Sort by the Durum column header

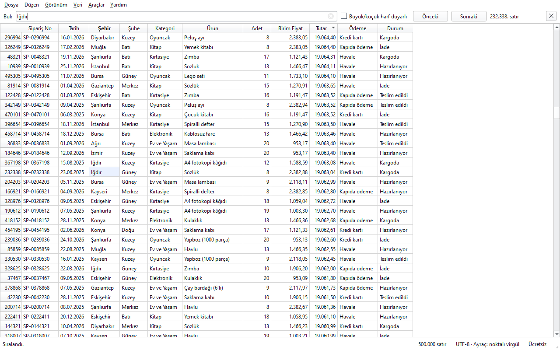pyautogui.click(x=395, y=28)
